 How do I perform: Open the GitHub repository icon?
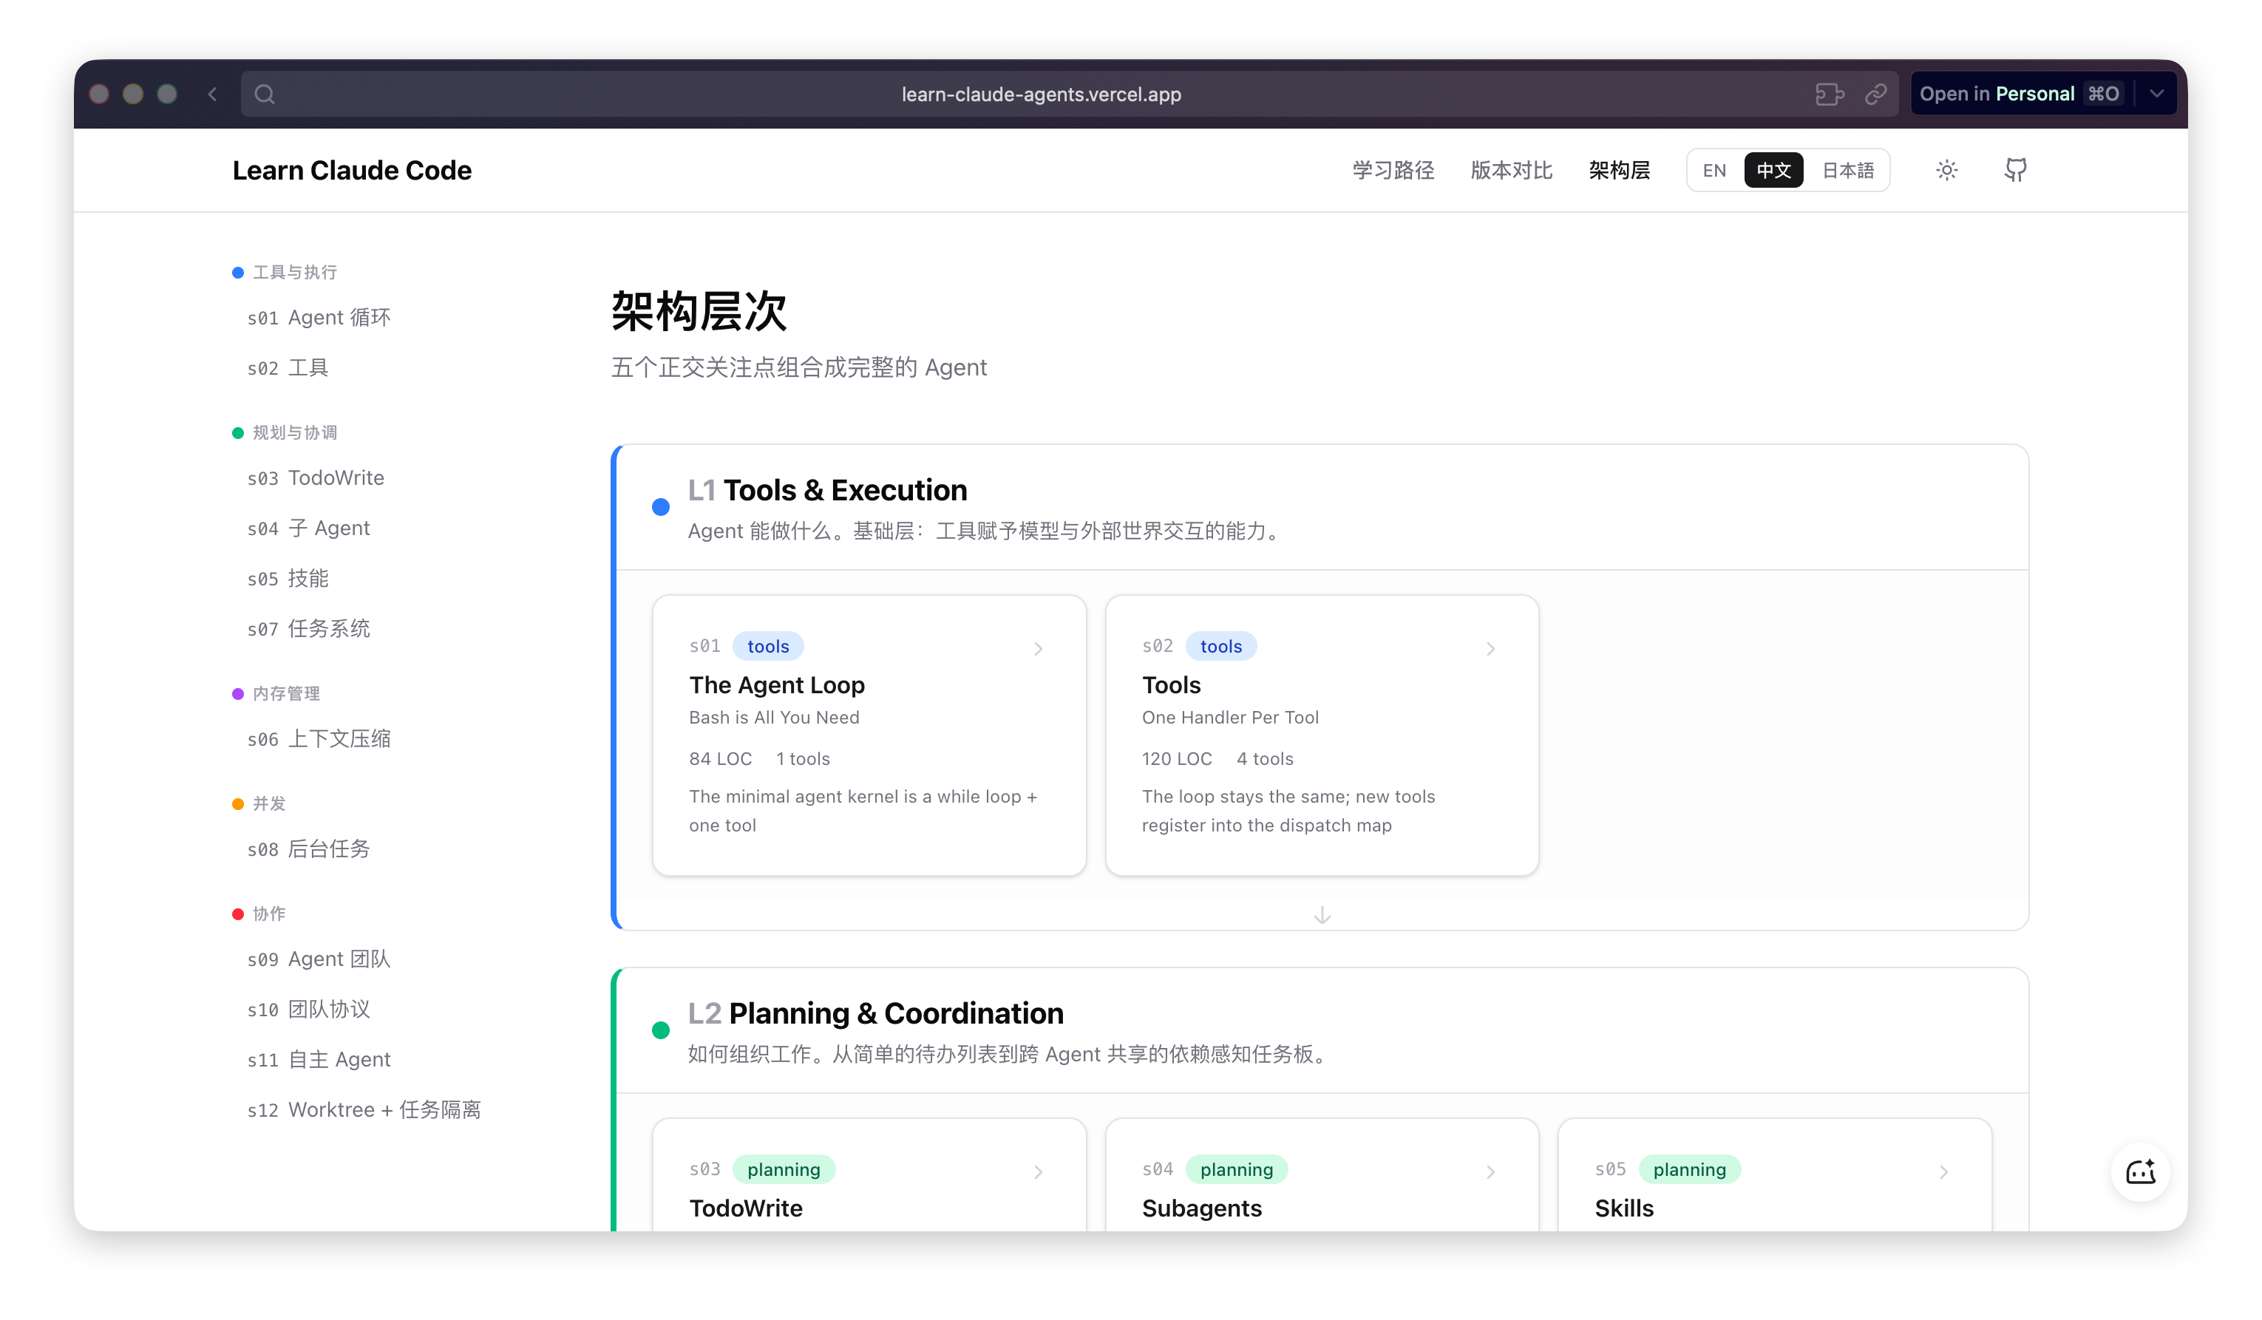pos(2015,171)
